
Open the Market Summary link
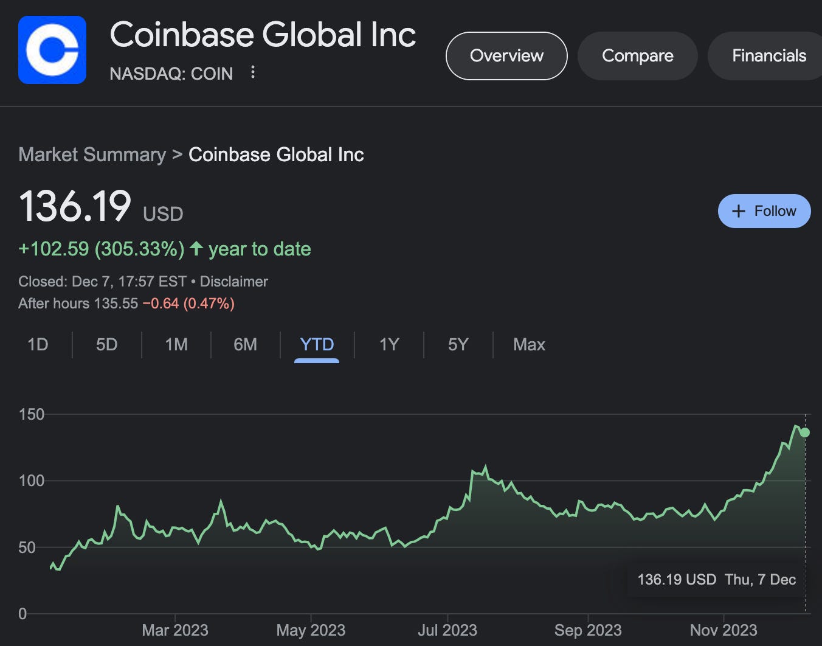pyautogui.click(x=92, y=155)
